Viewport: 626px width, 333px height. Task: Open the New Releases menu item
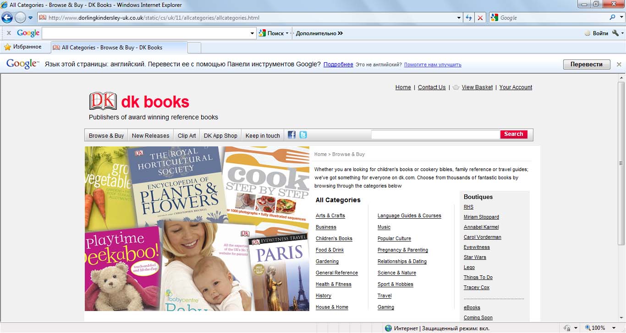150,135
